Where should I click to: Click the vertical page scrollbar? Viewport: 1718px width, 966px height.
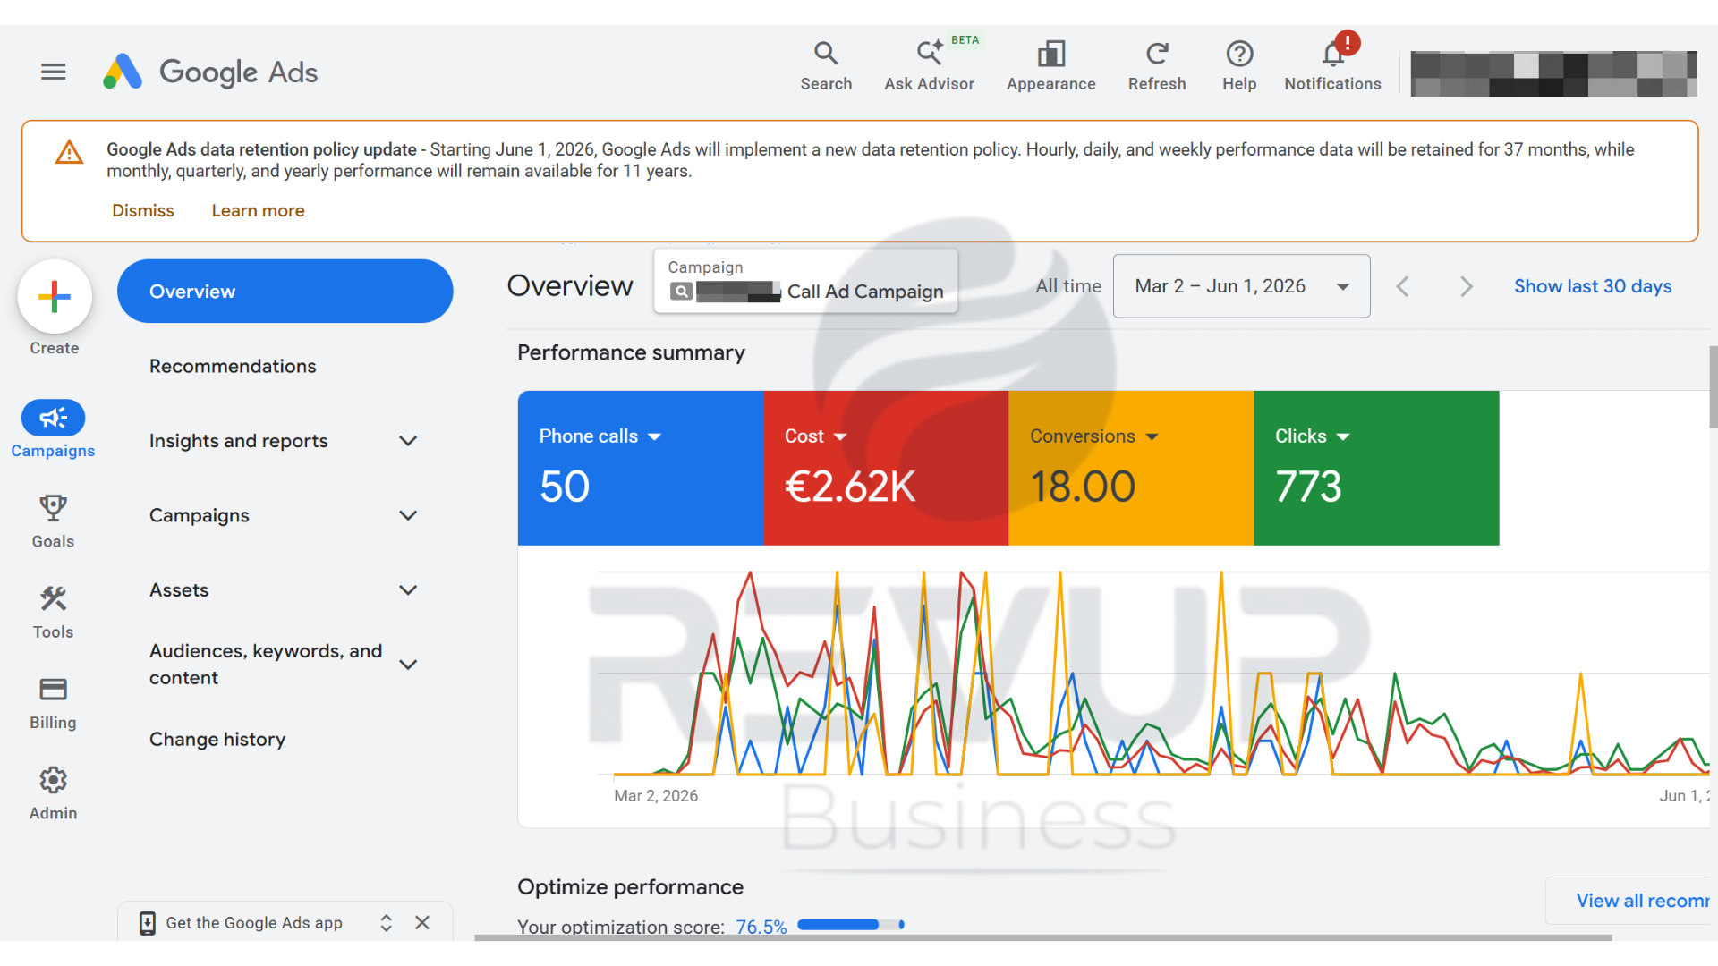point(1713,387)
